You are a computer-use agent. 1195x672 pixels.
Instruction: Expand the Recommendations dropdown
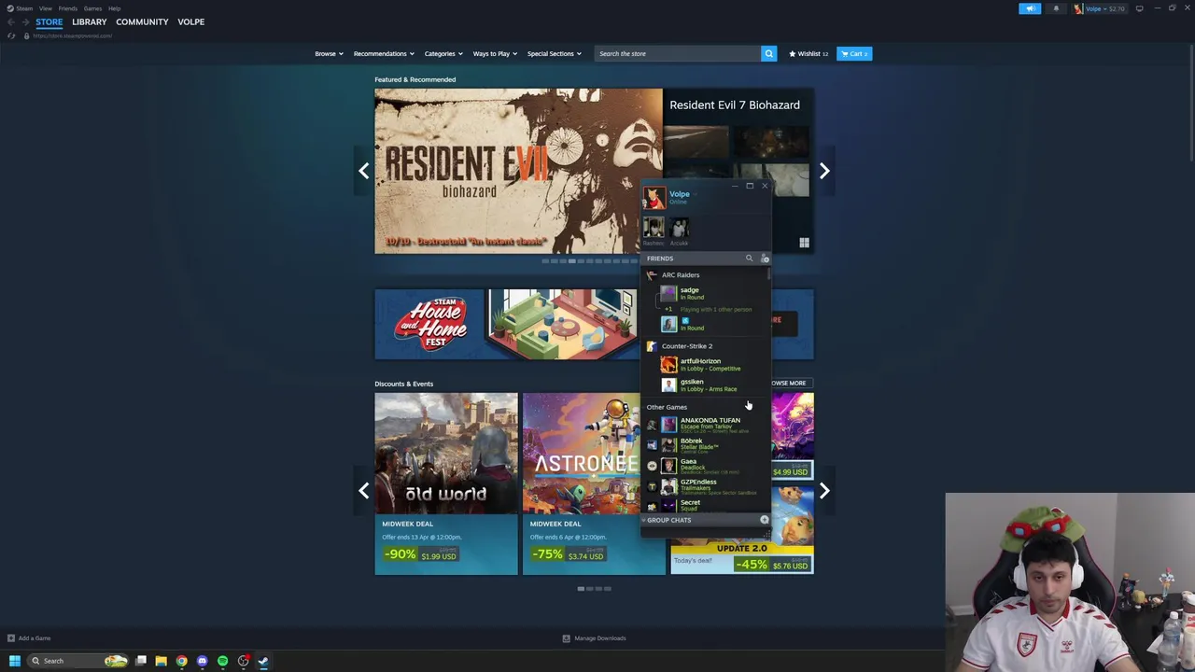coord(384,53)
